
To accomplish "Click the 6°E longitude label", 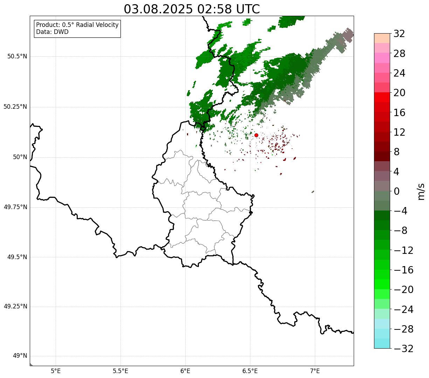I will point(185,371).
